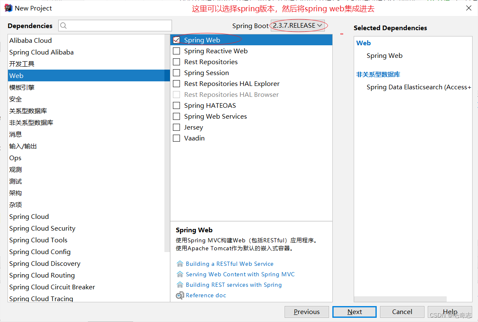Image resolution: width=478 pixels, height=322 pixels.
Task: Select the 观测 category
Action: [86, 169]
